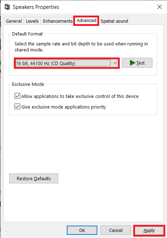Go to the Enhancements tab

pos(58,21)
